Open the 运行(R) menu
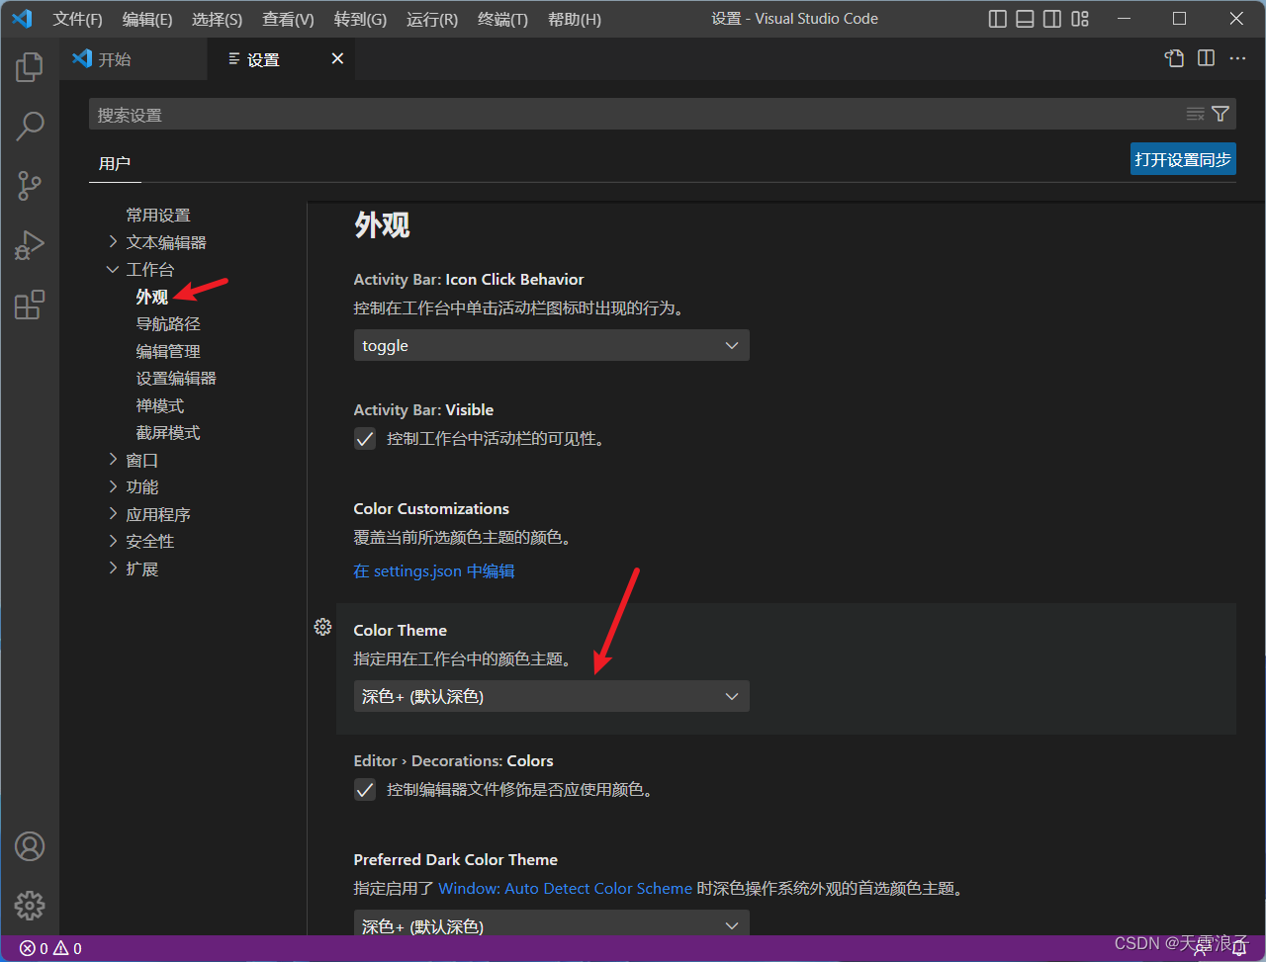 (432, 20)
